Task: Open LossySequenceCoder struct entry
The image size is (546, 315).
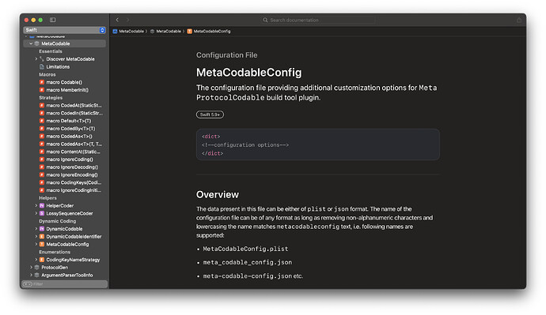Action: [70, 213]
